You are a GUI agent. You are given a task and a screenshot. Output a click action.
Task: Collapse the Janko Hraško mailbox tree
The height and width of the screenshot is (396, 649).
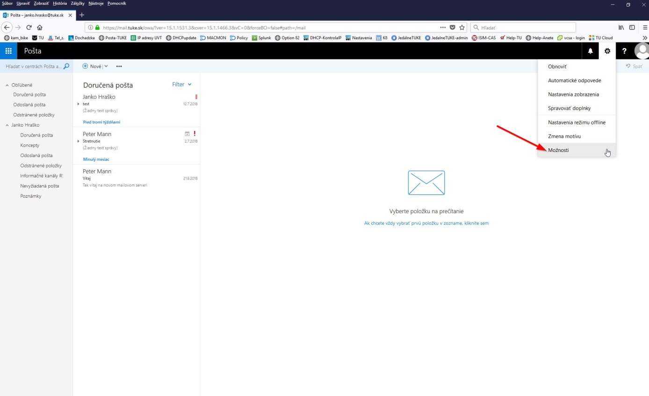pyautogui.click(x=7, y=125)
